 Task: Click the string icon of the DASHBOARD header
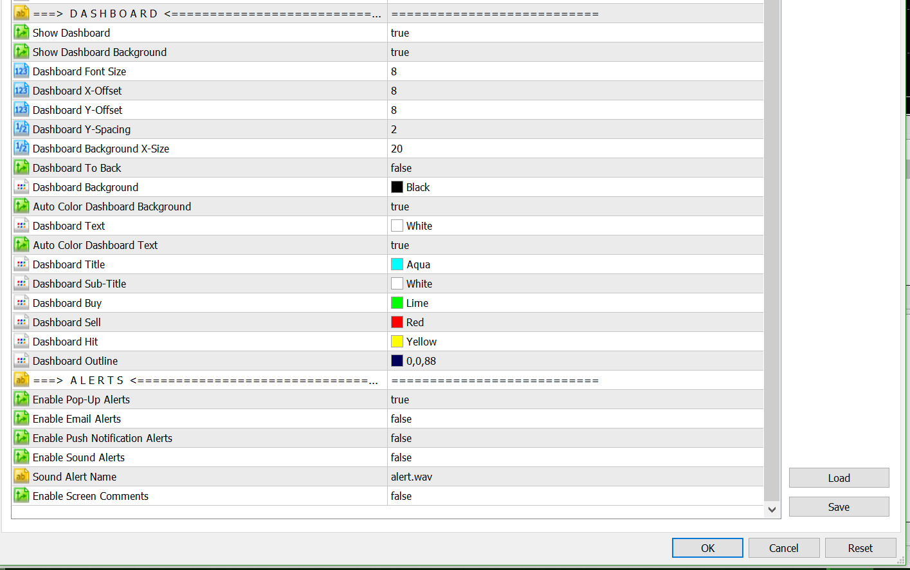tap(21, 13)
